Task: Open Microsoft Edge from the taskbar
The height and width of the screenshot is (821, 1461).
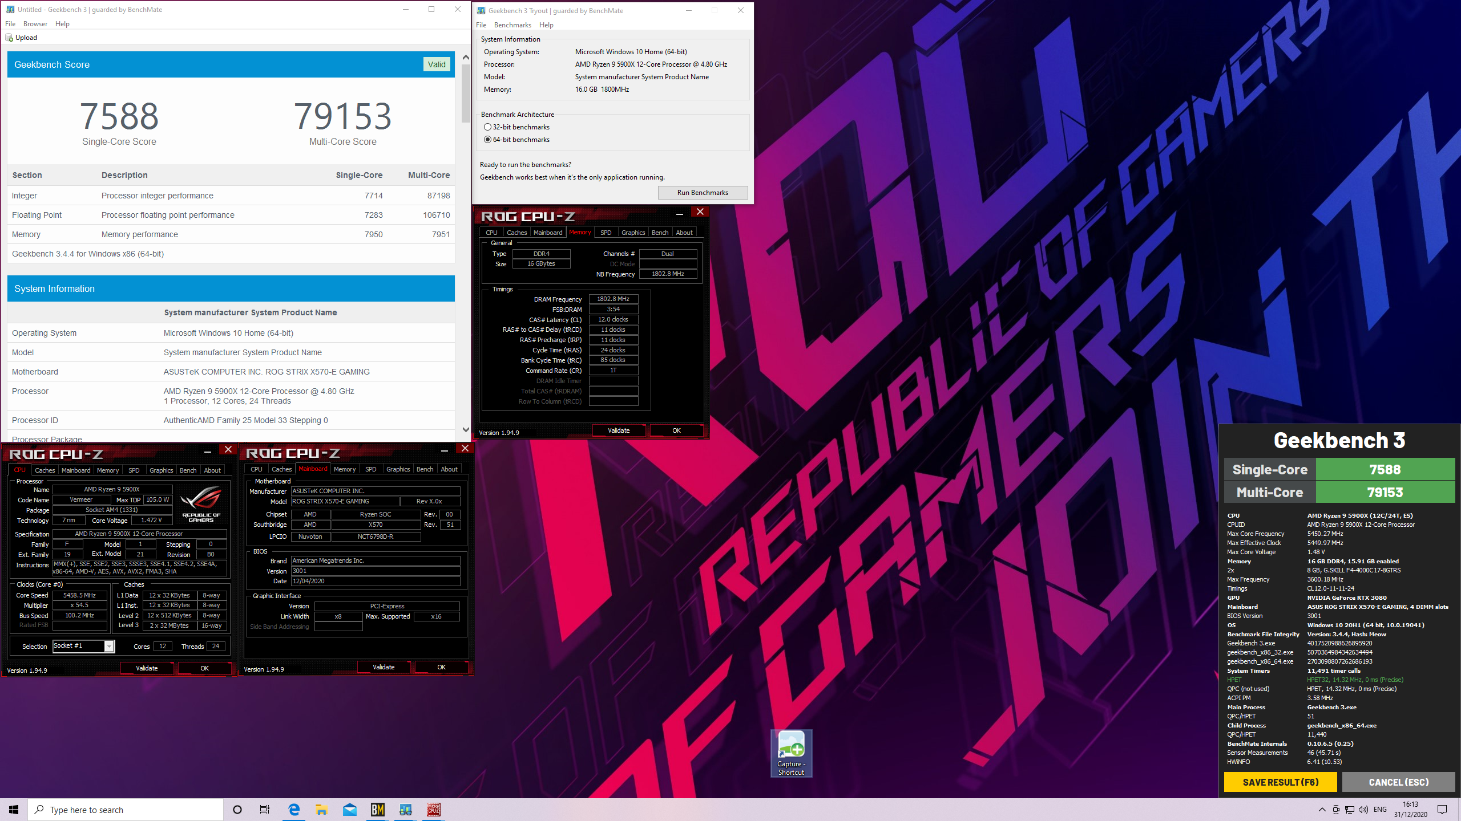Action: click(x=294, y=810)
